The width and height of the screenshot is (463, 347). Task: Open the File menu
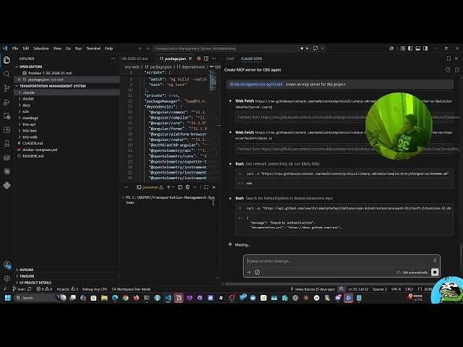pos(15,48)
